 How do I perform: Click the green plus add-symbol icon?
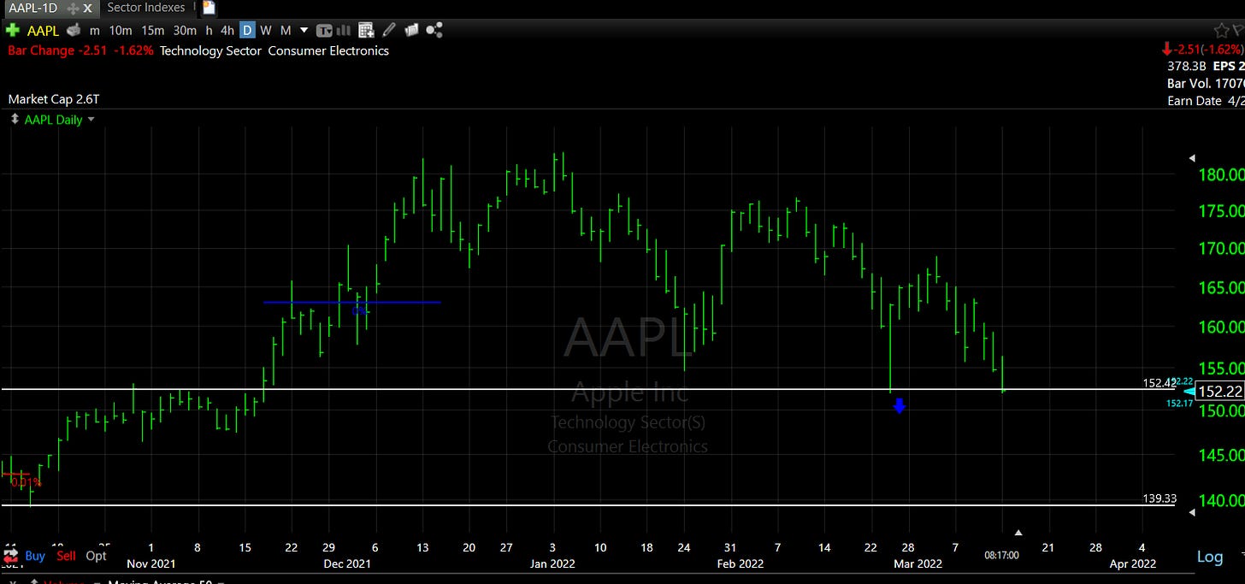click(12, 30)
